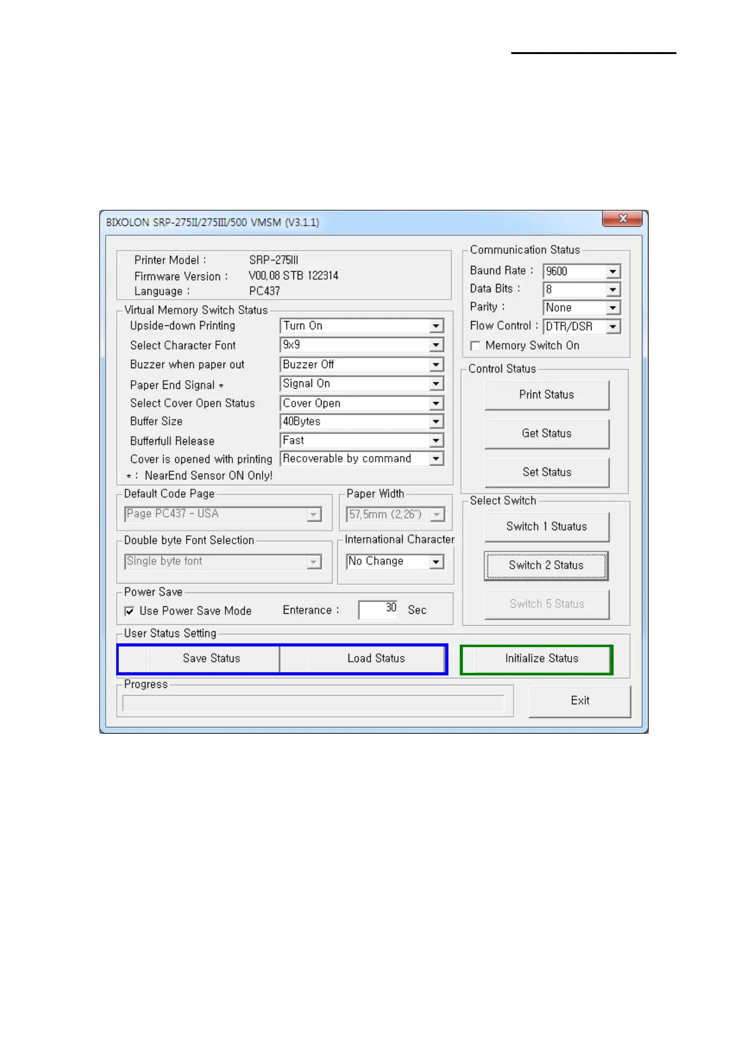Expand Select Cover Open Status dropdown
Image resolution: width=748 pixels, height=1058 pixels.
click(362, 403)
